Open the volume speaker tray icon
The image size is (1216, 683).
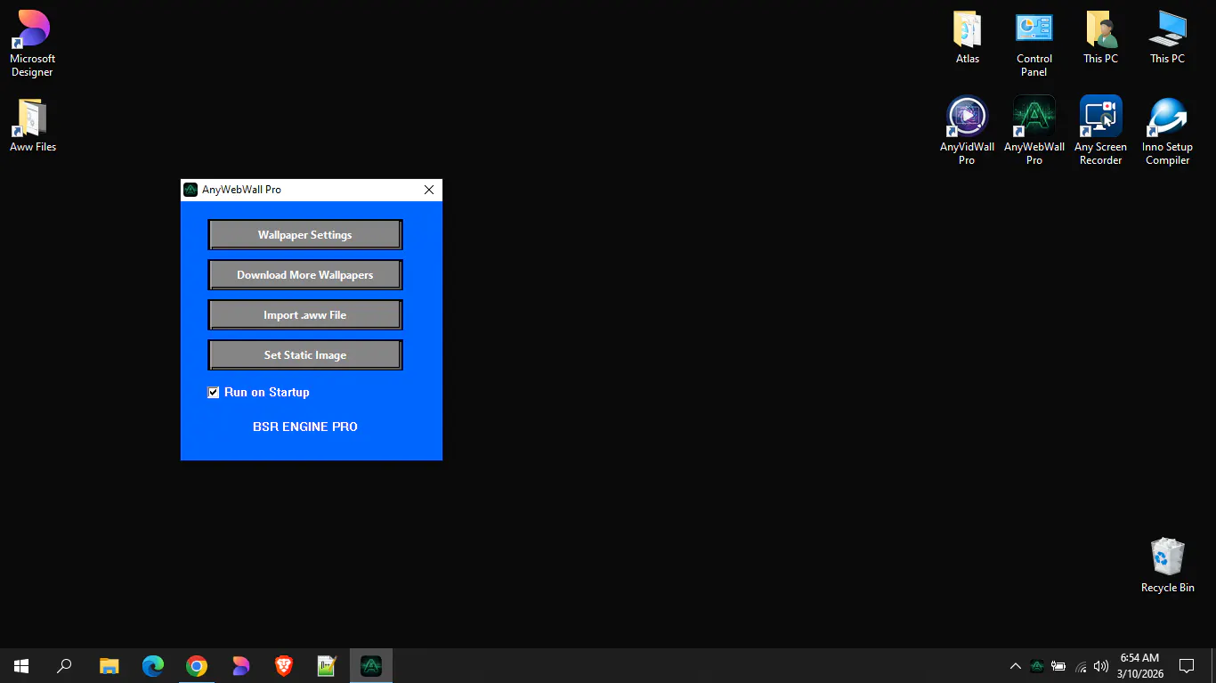[x=1101, y=666]
